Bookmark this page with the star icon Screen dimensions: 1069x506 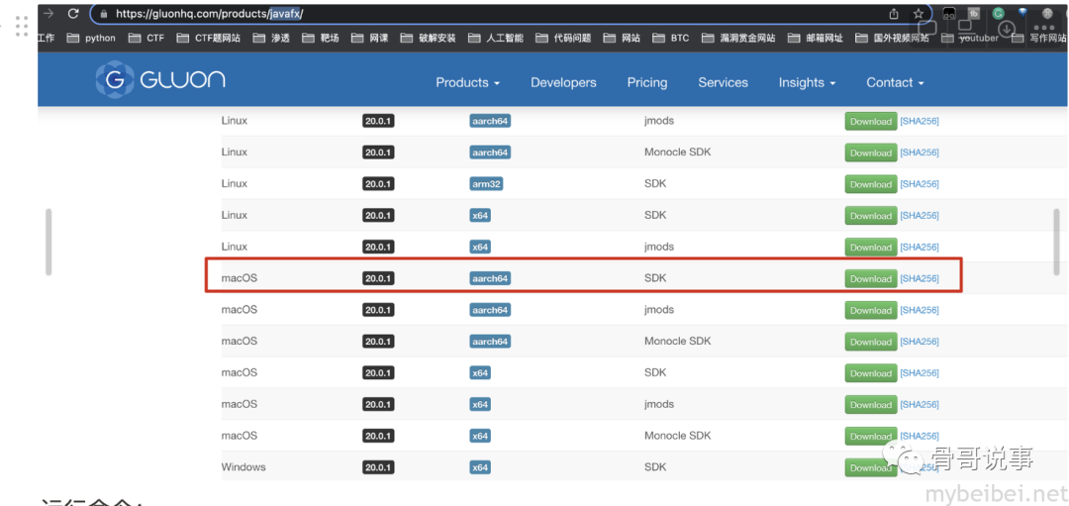tap(919, 14)
